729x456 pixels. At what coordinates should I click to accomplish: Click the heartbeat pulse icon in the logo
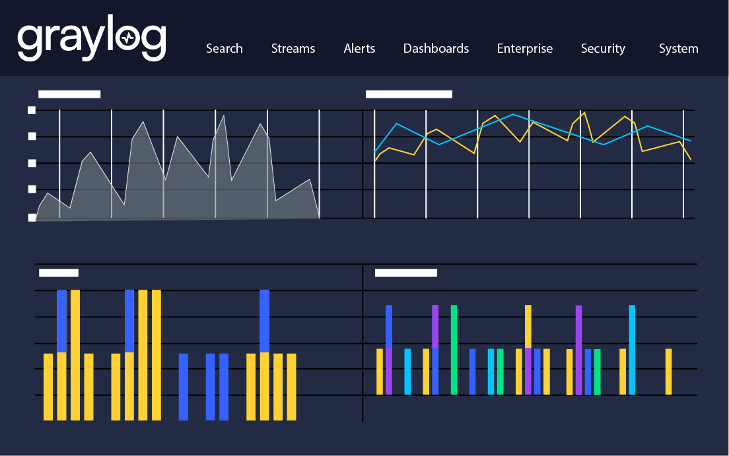point(129,40)
